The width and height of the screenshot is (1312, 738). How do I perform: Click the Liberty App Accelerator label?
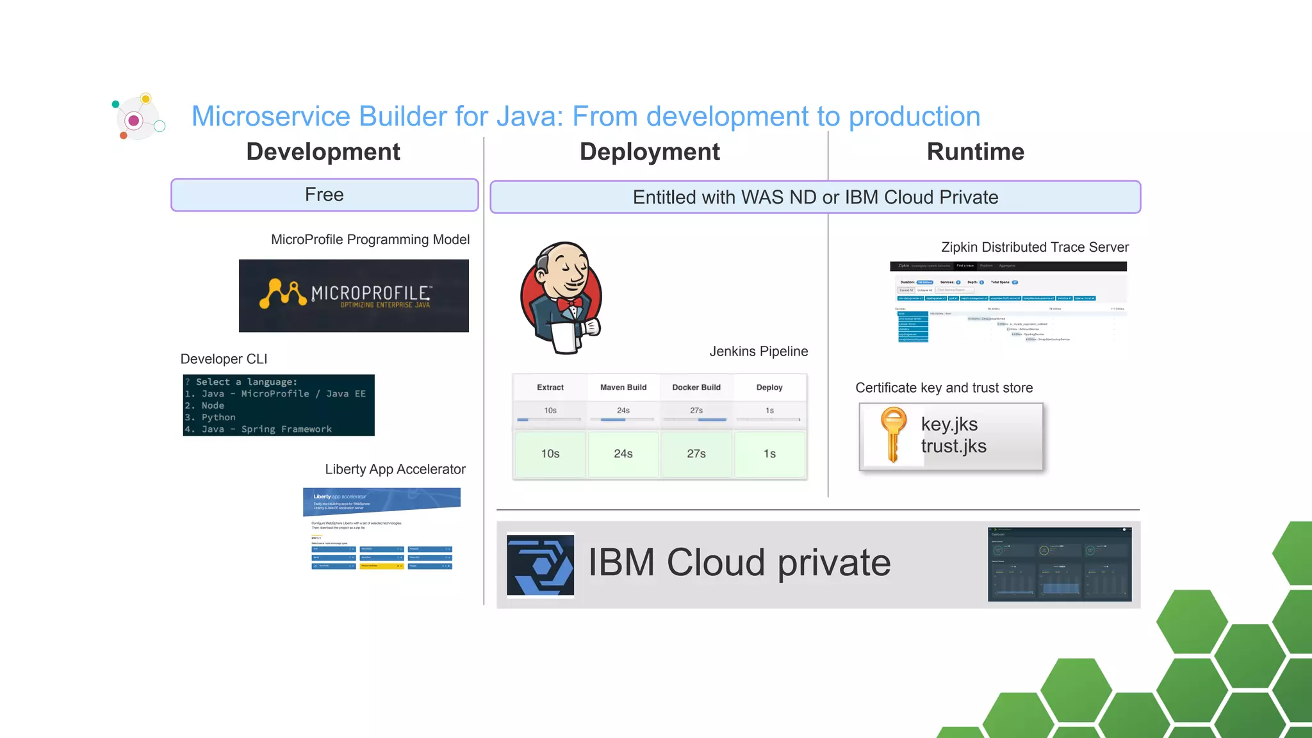pyautogui.click(x=395, y=470)
